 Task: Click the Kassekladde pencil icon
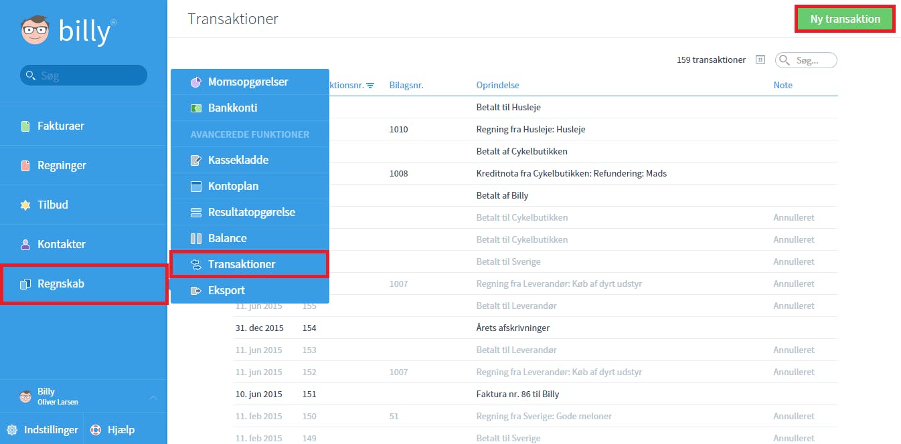coord(196,160)
